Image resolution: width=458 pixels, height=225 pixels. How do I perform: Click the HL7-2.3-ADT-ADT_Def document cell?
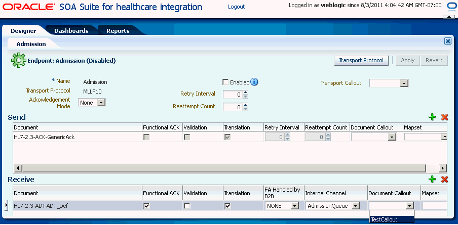tap(78, 206)
